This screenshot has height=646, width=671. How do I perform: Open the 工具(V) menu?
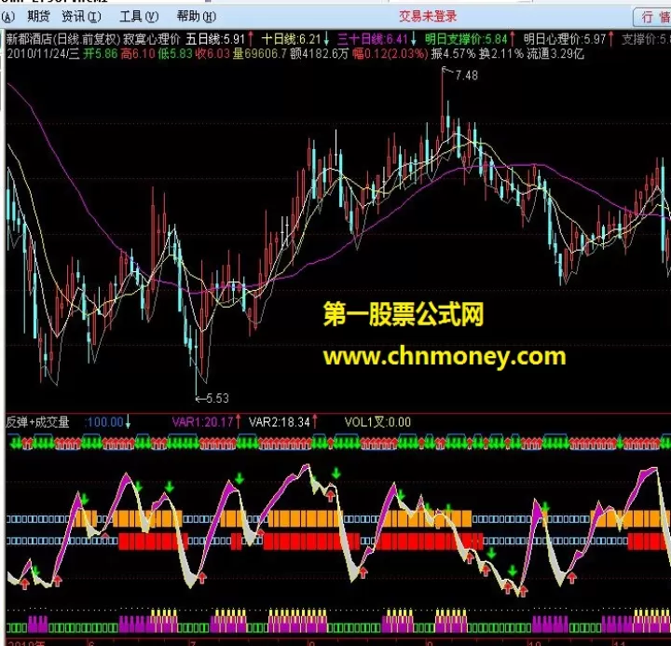pyautogui.click(x=139, y=17)
